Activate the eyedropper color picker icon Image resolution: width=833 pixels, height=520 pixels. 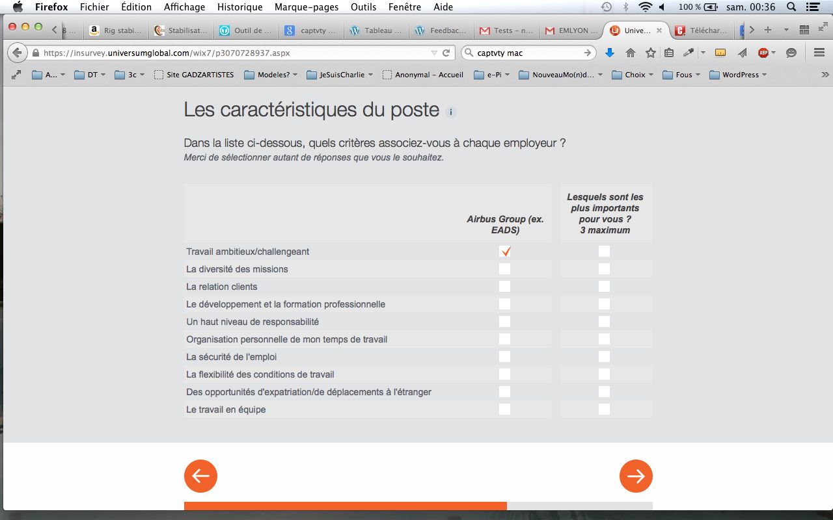coord(689,53)
